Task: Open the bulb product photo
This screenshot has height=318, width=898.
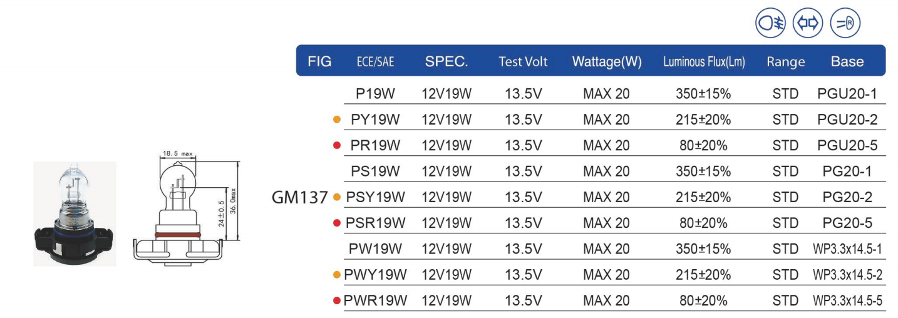Action: pyautogui.click(x=75, y=213)
